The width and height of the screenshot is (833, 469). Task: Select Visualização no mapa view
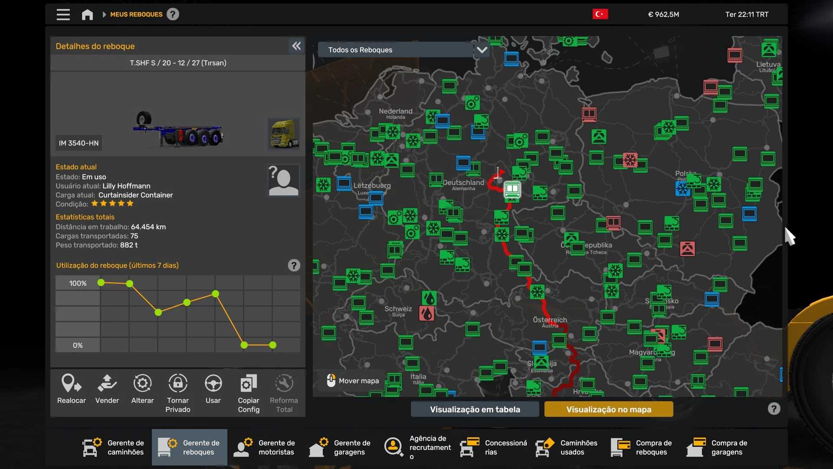click(609, 409)
